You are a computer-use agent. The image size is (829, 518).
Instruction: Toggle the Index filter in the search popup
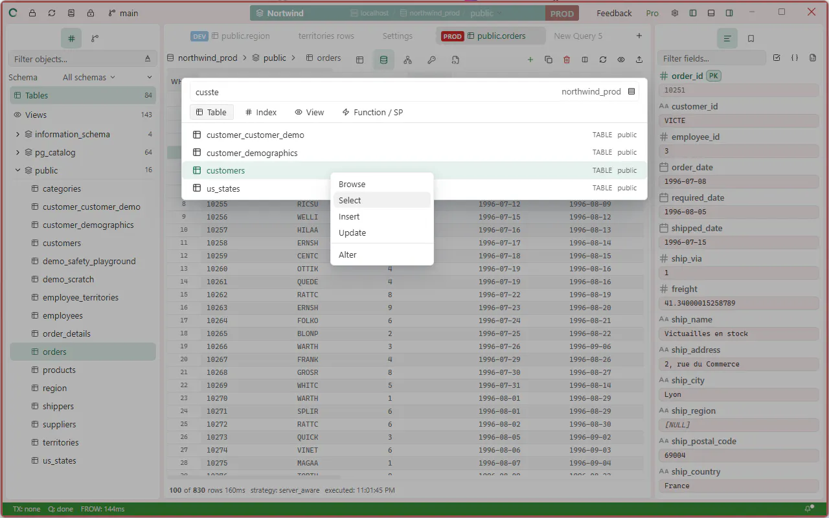tap(261, 112)
